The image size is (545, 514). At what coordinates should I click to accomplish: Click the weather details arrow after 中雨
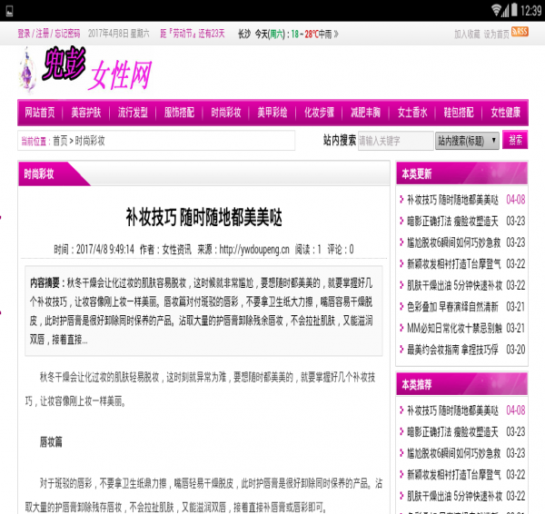click(336, 35)
